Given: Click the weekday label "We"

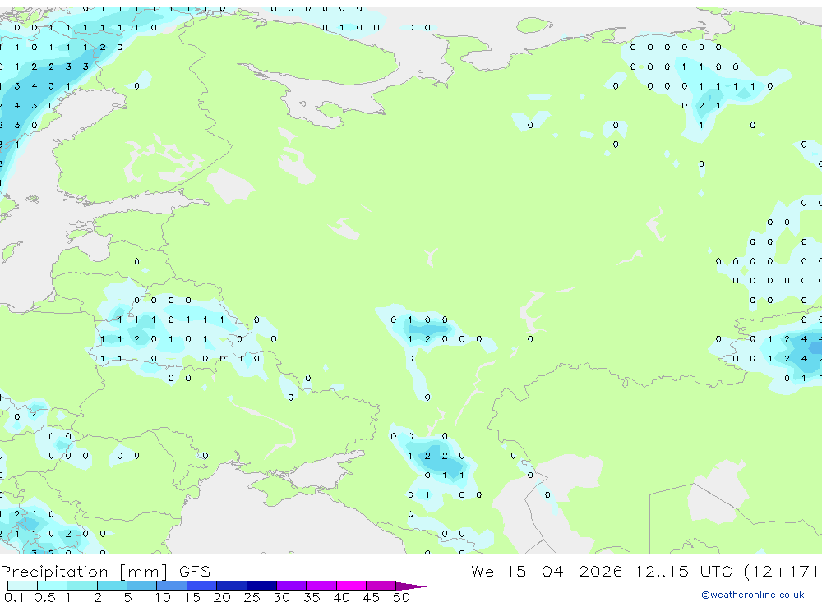Looking at the screenshot, I should click(483, 571).
